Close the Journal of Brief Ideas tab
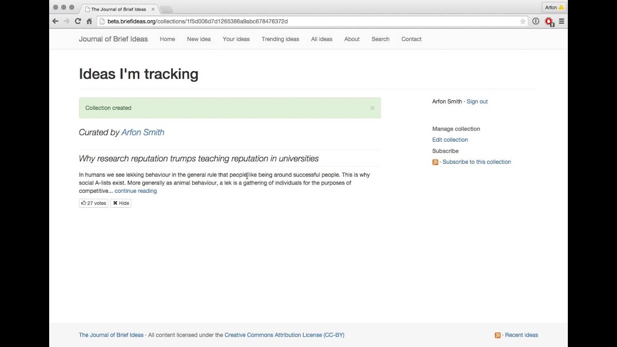Viewport: 617px width, 347px height. [x=153, y=9]
